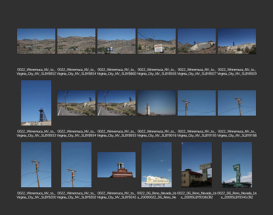Image resolution: width=273 pixels, height=215 pixels.
Task: Click the filename label ending 5L8Y8933
Action: [36, 133]
